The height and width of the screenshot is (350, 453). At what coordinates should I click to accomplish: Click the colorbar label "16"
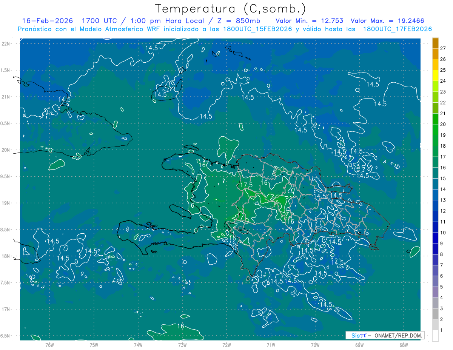point(443,168)
